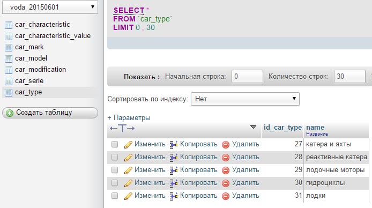Click the table icon beside car_mark
The width and height of the screenshot is (372, 208).
9,47
